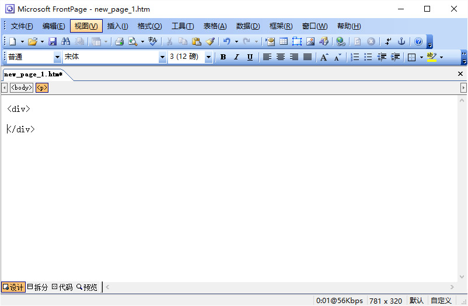The image size is (468, 306).
Task: Expand the font size dropdown 3 (12 磅)
Action: click(x=209, y=57)
